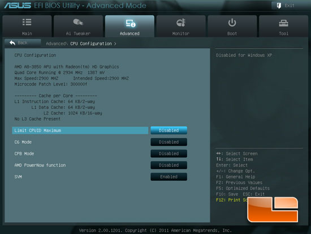This screenshot has height=234, width=311.
Task: Click the F10: Save ESC: Exit hint
Action: pyautogui.click(x=240, y=194)
